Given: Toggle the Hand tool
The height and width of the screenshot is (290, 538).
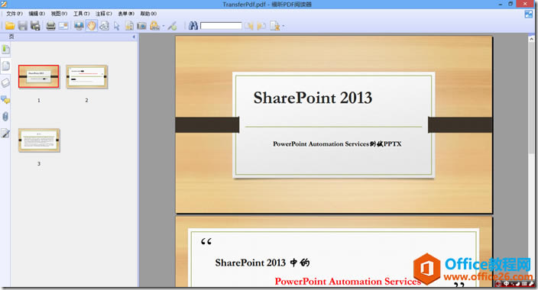Looking at the screenshot, I should click(x=91, y=26).
